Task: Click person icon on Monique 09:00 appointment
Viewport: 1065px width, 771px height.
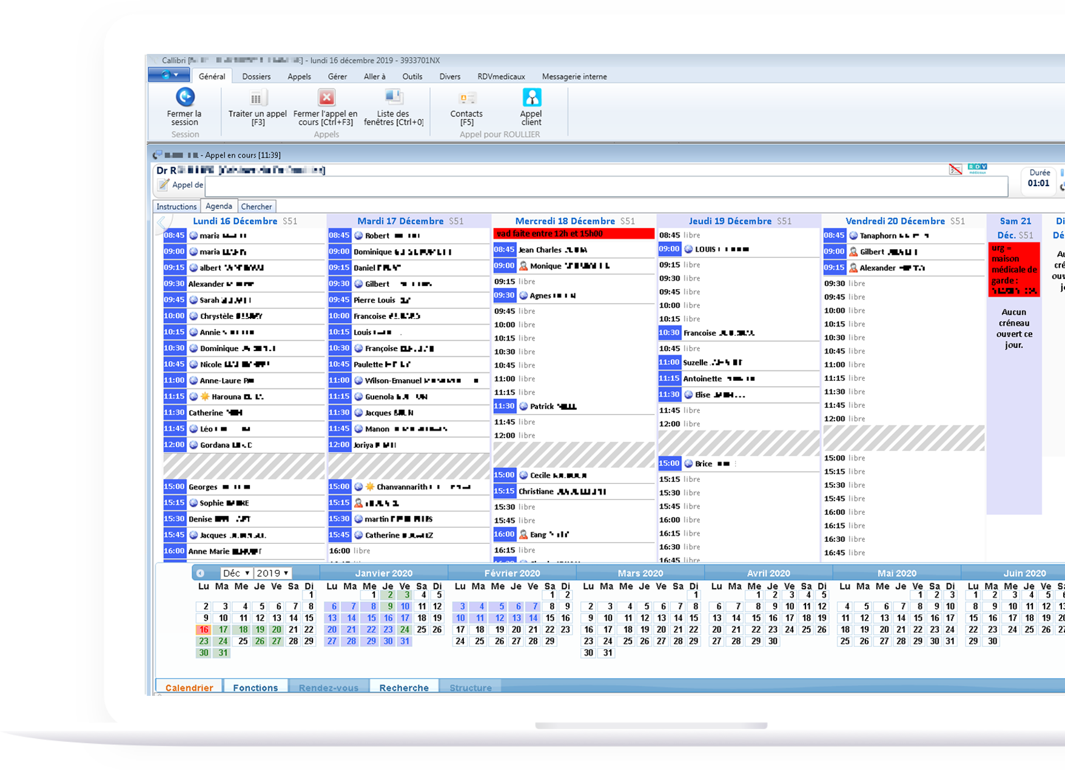Action: pyautogui.click(x=523, y=265)
